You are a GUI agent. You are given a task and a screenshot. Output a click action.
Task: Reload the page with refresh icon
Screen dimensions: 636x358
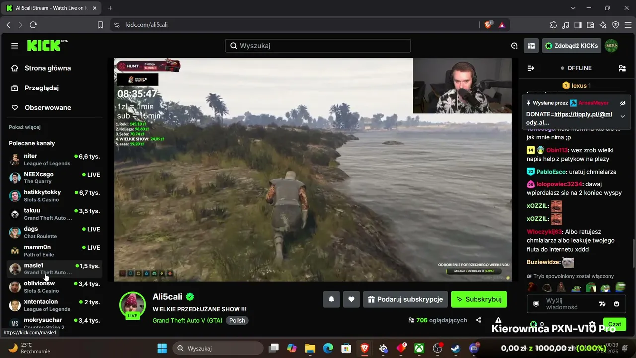33,25
